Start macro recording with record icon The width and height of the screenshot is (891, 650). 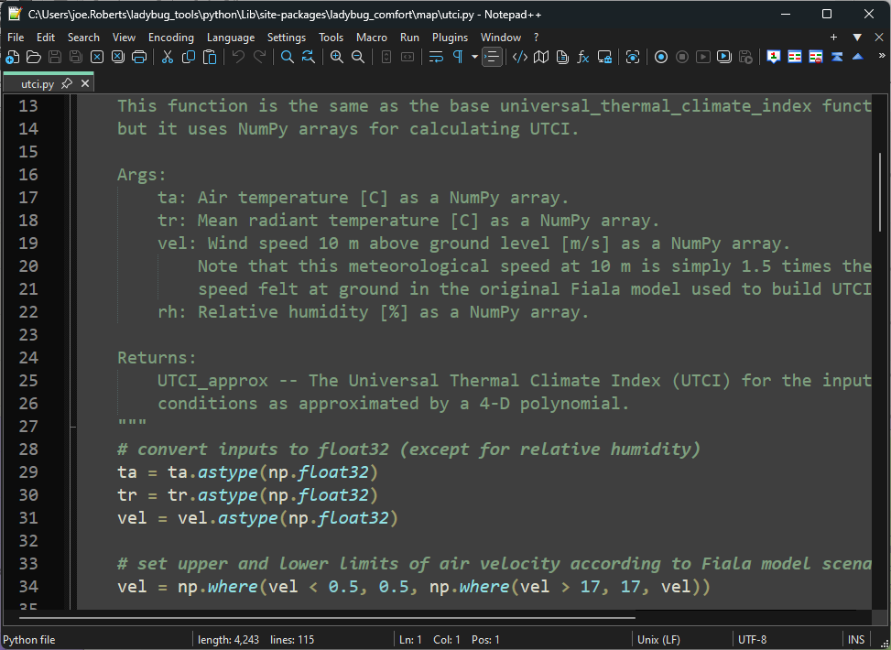click(660, 57)
